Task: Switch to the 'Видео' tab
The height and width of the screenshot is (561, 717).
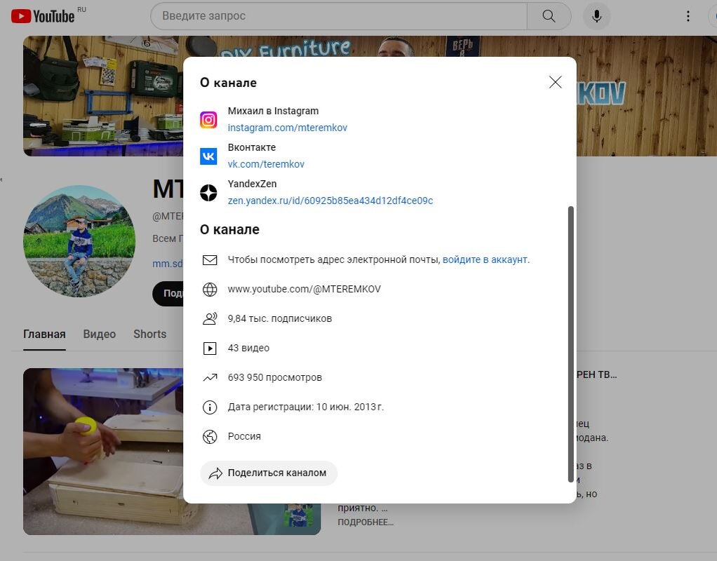Action: [x=99, y=334]
